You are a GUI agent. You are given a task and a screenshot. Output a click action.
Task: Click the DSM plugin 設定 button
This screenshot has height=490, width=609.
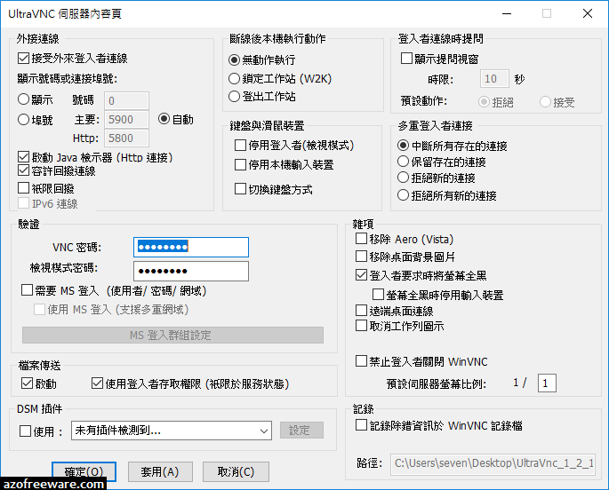(x=301, y=431)
